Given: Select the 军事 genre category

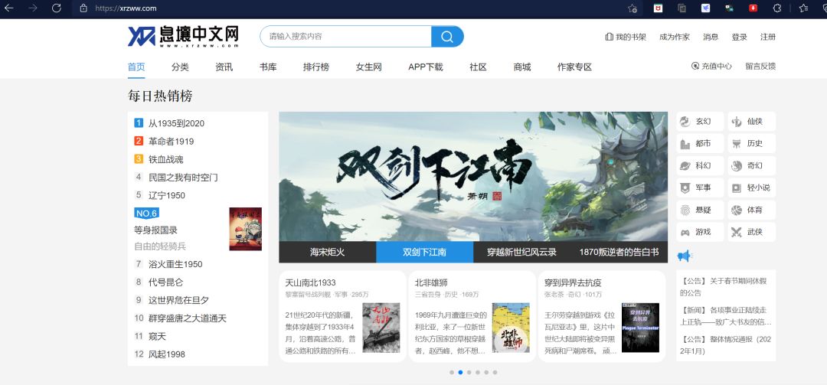Looking at the screenshot, I should click(700, 188).
